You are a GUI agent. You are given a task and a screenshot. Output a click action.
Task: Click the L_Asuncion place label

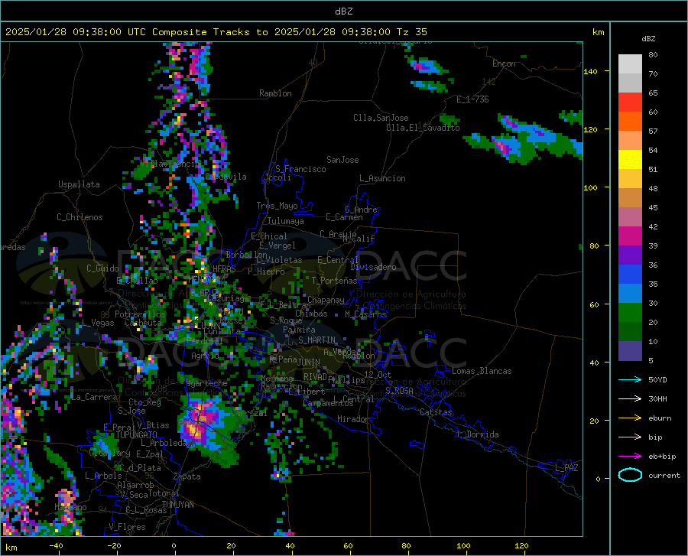pyautogui.click(x=382, y=178)
